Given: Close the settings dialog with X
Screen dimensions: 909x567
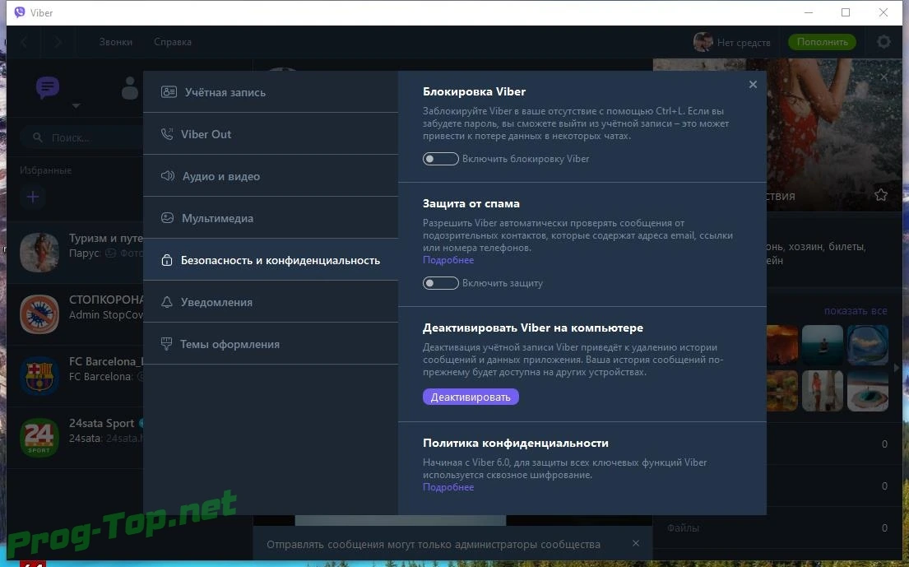Looking at the screenshot, I should coord(753,85).
